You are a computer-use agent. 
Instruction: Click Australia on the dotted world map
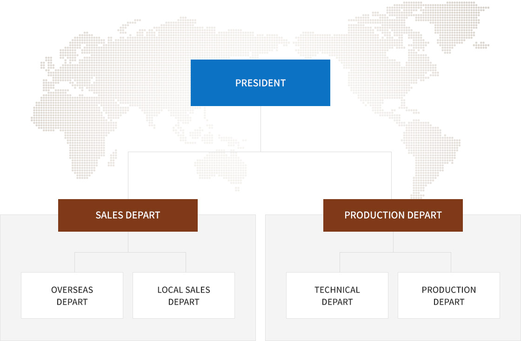pyautogui.click(x=222, y=166)
